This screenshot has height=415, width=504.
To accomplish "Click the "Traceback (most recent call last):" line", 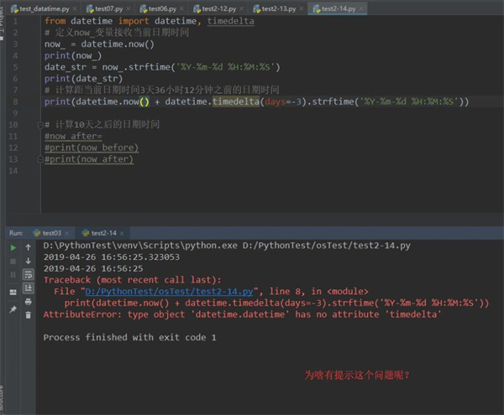I will (133, 280).
